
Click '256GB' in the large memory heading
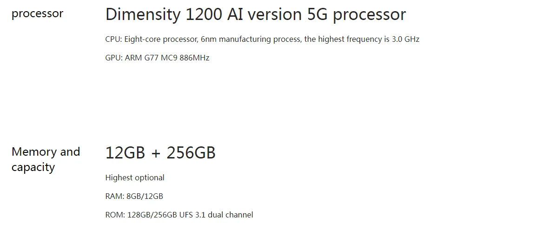coord(191,153)
